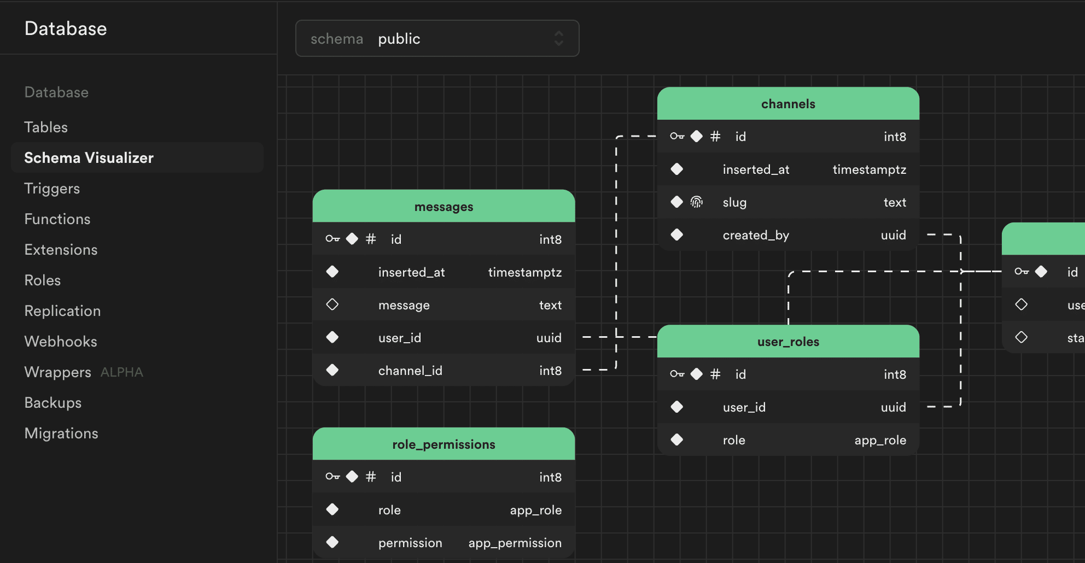Click the identity hash icon on messages id
The height and width of the screenshot is (563, 1085).
point(371,238)
